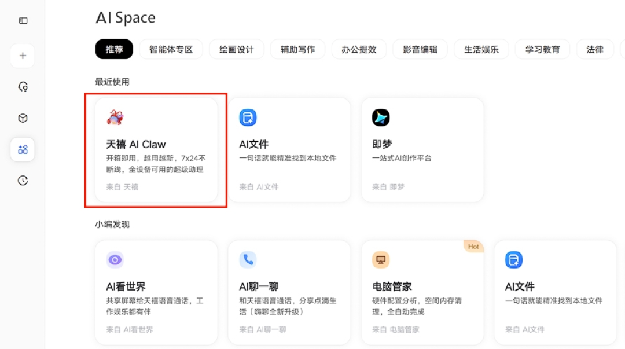Click the AI文件 icon in 最近使用
Image resolution: width=625 pixels, height=349 pixels.
click(x=248, y=117)
